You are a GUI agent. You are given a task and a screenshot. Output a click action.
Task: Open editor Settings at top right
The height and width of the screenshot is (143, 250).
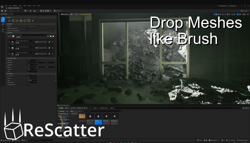244,11
